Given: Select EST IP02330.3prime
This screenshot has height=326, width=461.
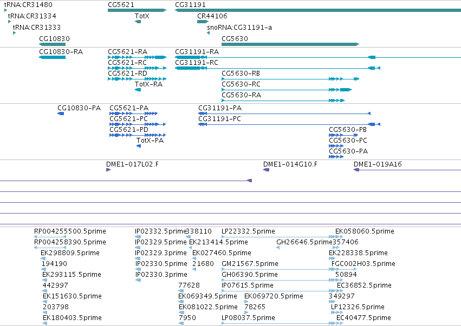Looking at the screenshot, I should point(138,280).
